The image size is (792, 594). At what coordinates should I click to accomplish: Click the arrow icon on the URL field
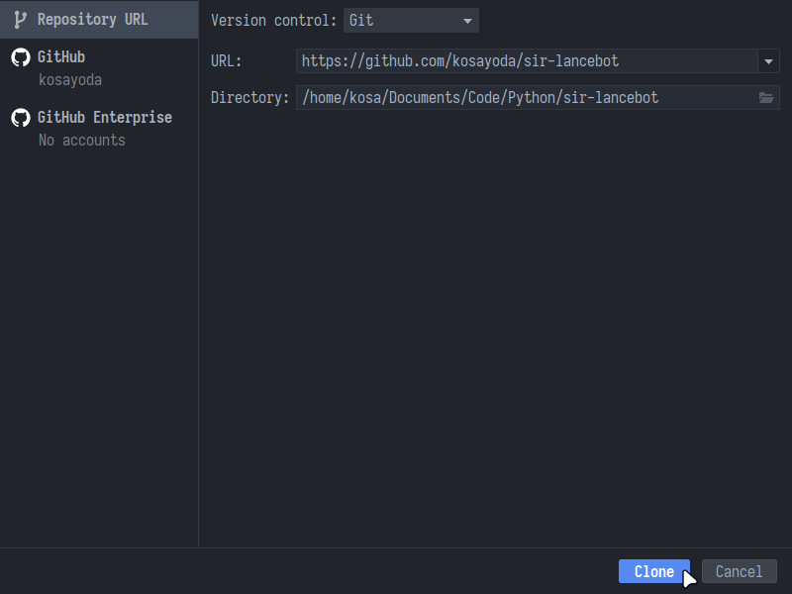[768, 60]
